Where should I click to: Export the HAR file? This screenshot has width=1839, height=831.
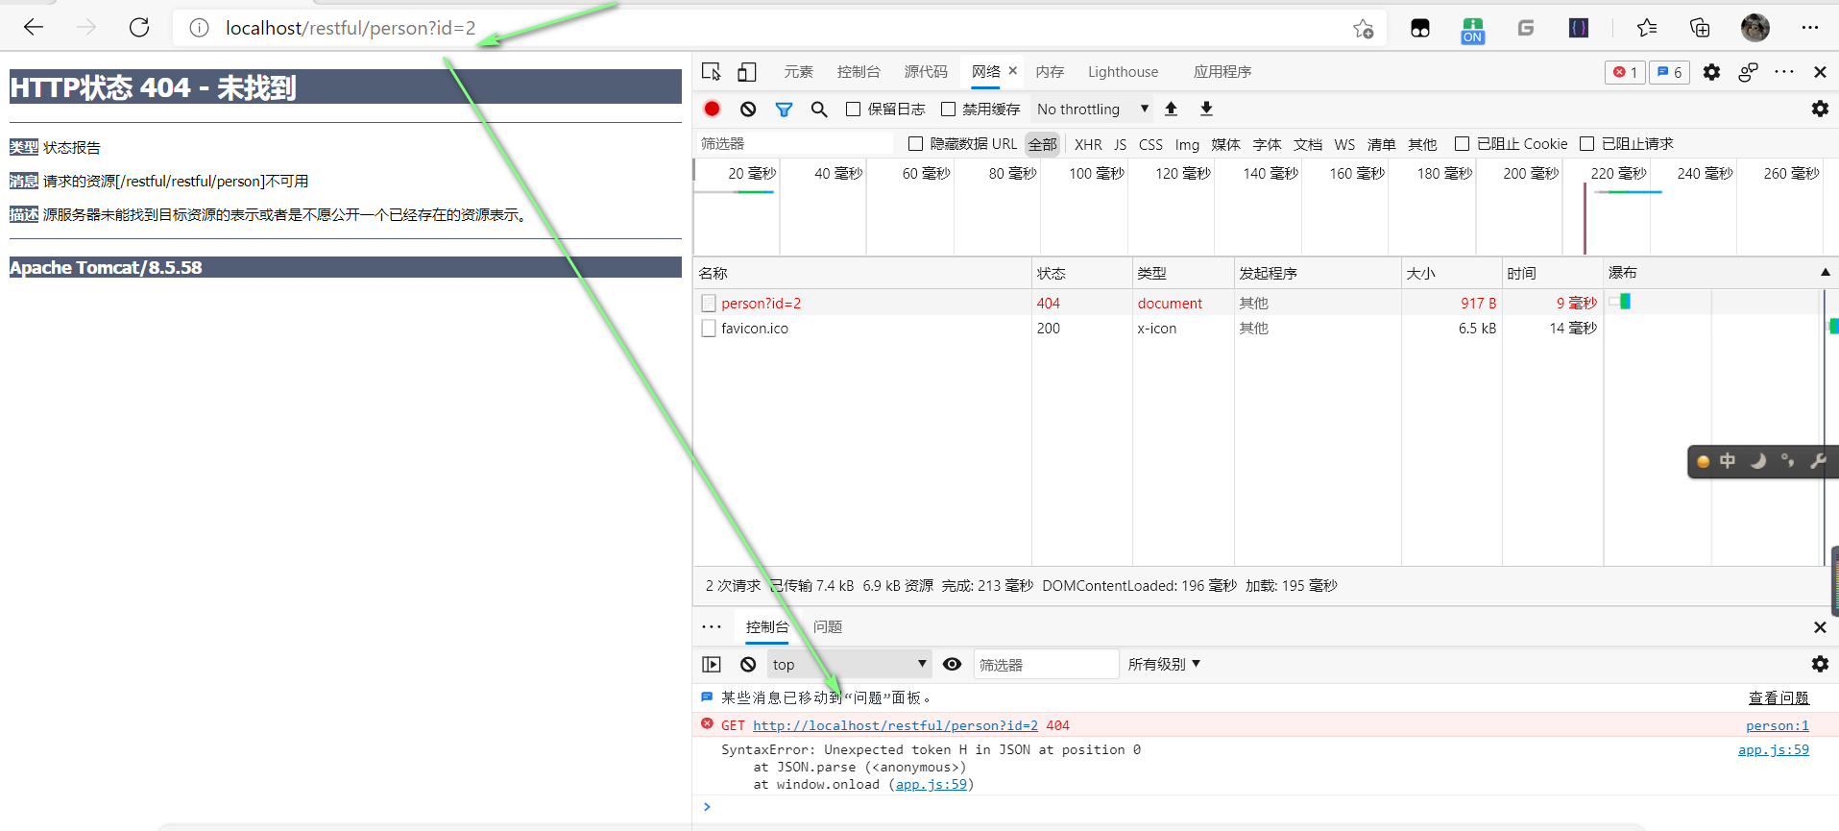pyautogui.click(x=1206, y=110)
